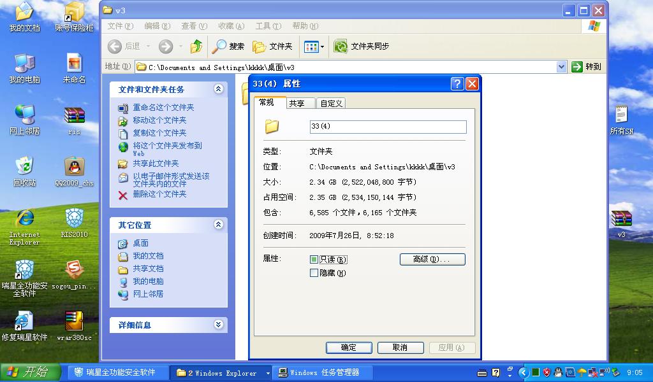Toggle 只读 read-only checkbox
The image size is (653, 382).
coord(314,259)
